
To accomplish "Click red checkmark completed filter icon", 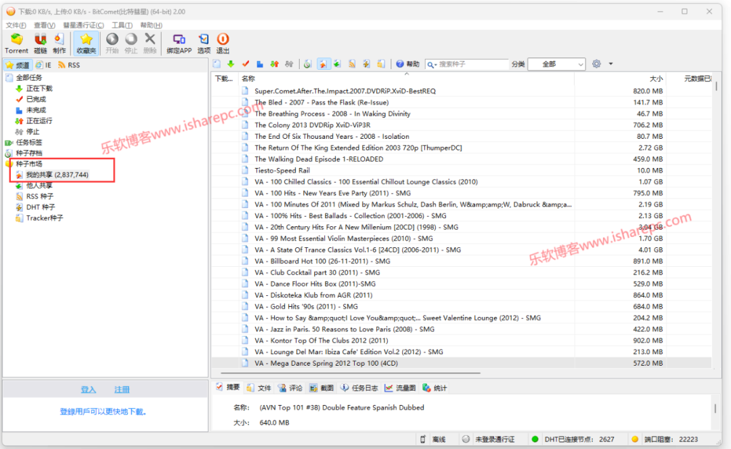I will pos(246,64).
